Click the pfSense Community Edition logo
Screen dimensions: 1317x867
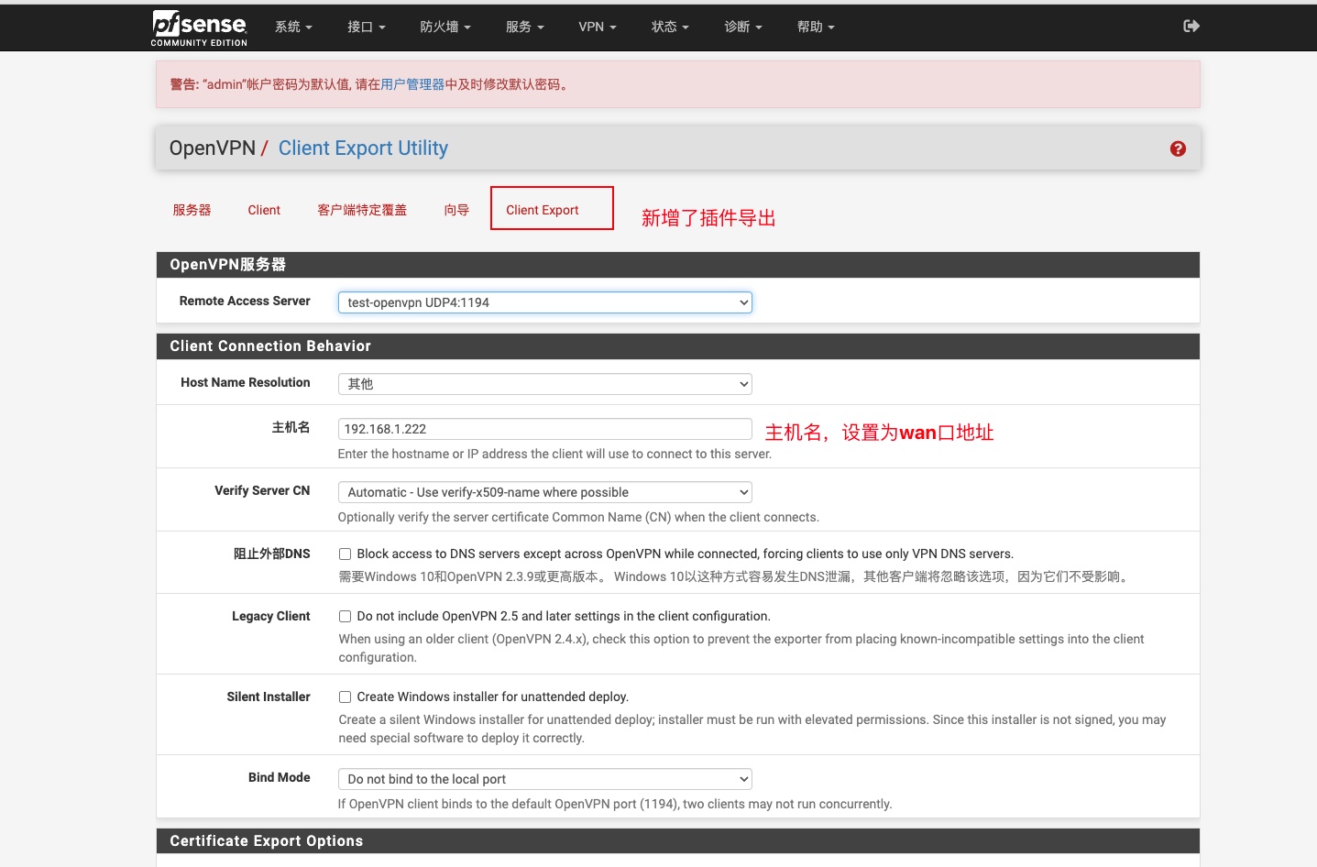199,28
